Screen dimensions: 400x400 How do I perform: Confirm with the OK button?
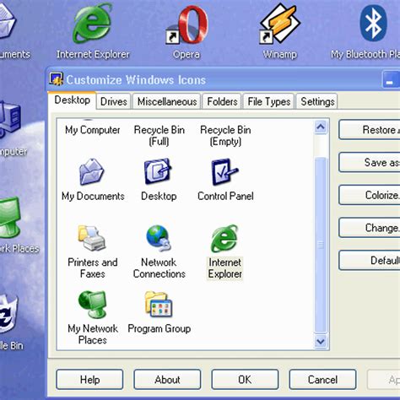(245, 380)
